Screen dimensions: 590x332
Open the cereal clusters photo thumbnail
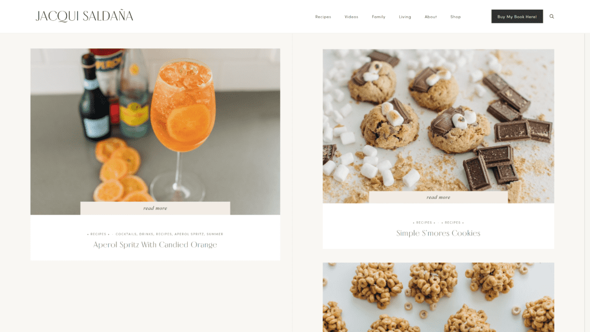tap(438, 297)
